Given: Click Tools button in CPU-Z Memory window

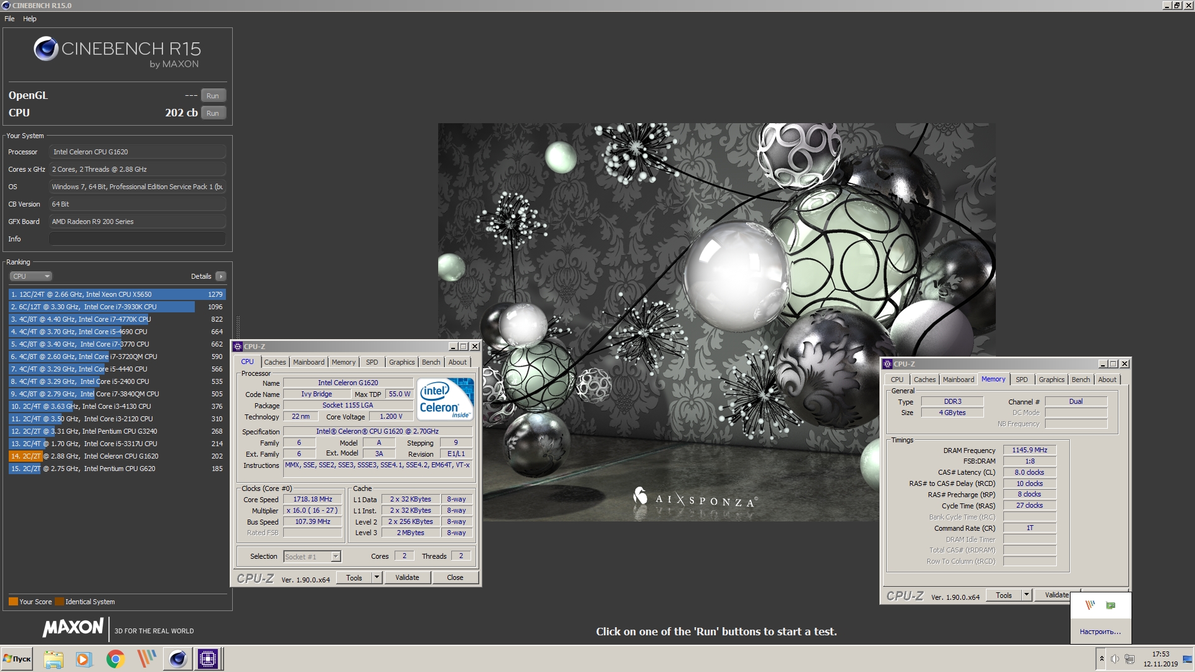Looking at the screenshot, I should pos(1004,595).
